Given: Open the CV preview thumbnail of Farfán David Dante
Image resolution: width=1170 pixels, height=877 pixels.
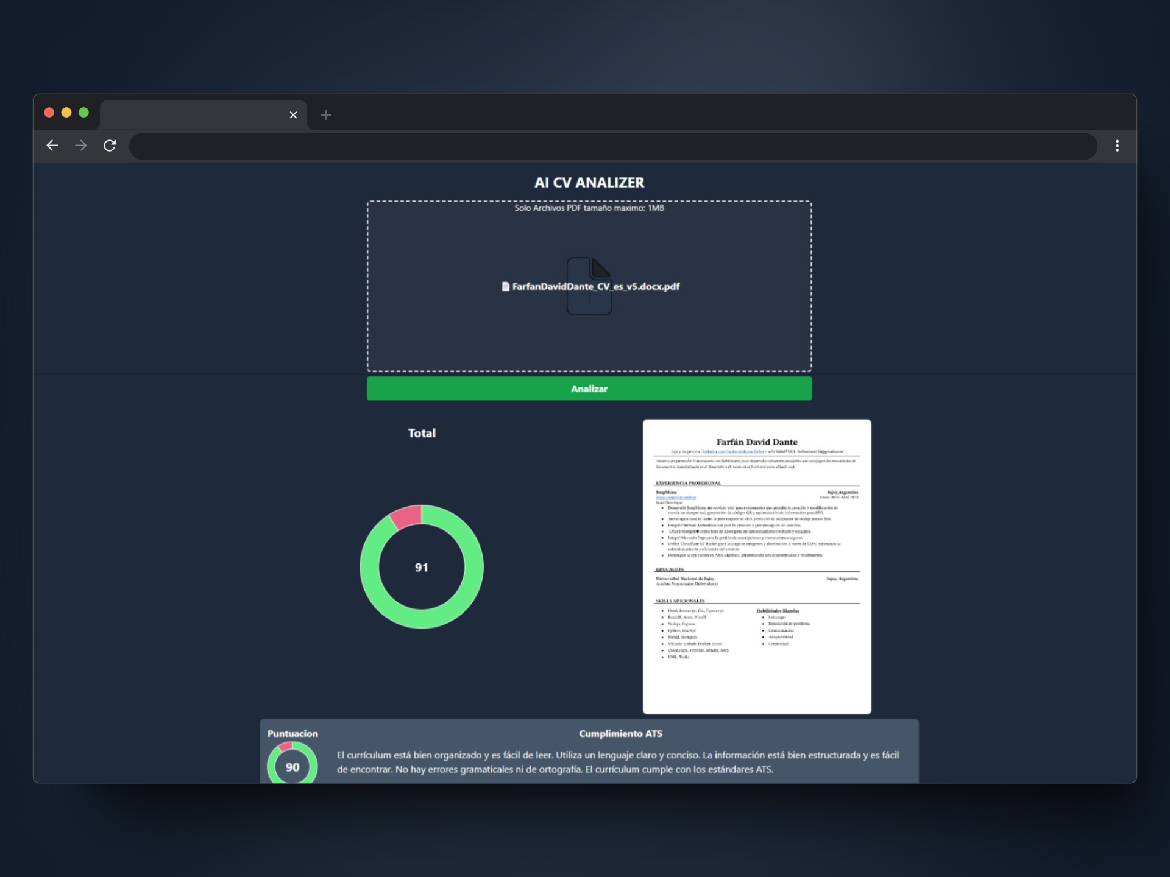Looking at the screenshot, I should tap(757, 566).
